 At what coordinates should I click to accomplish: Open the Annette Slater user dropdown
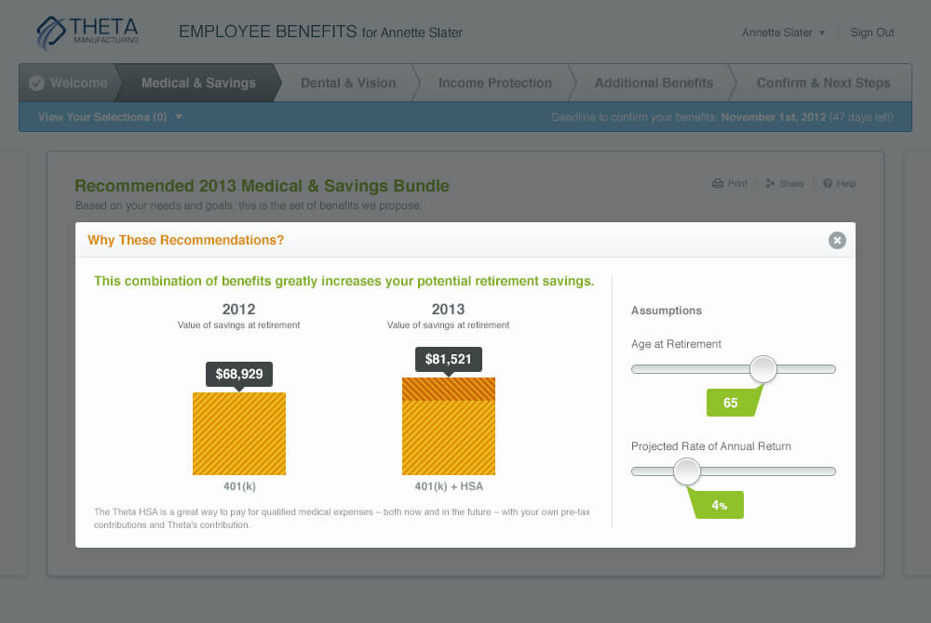coord(783,33)
